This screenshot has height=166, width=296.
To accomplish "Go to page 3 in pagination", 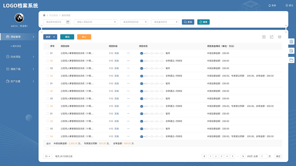I will (221, 156).
